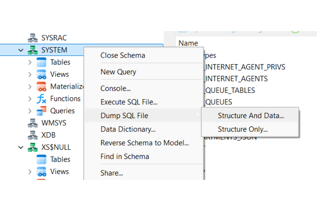The height and width of the screenshot is (211, 317).
Task: Click the Materialized Views icon
Action: pyautogui.click(x=41, y=87)
